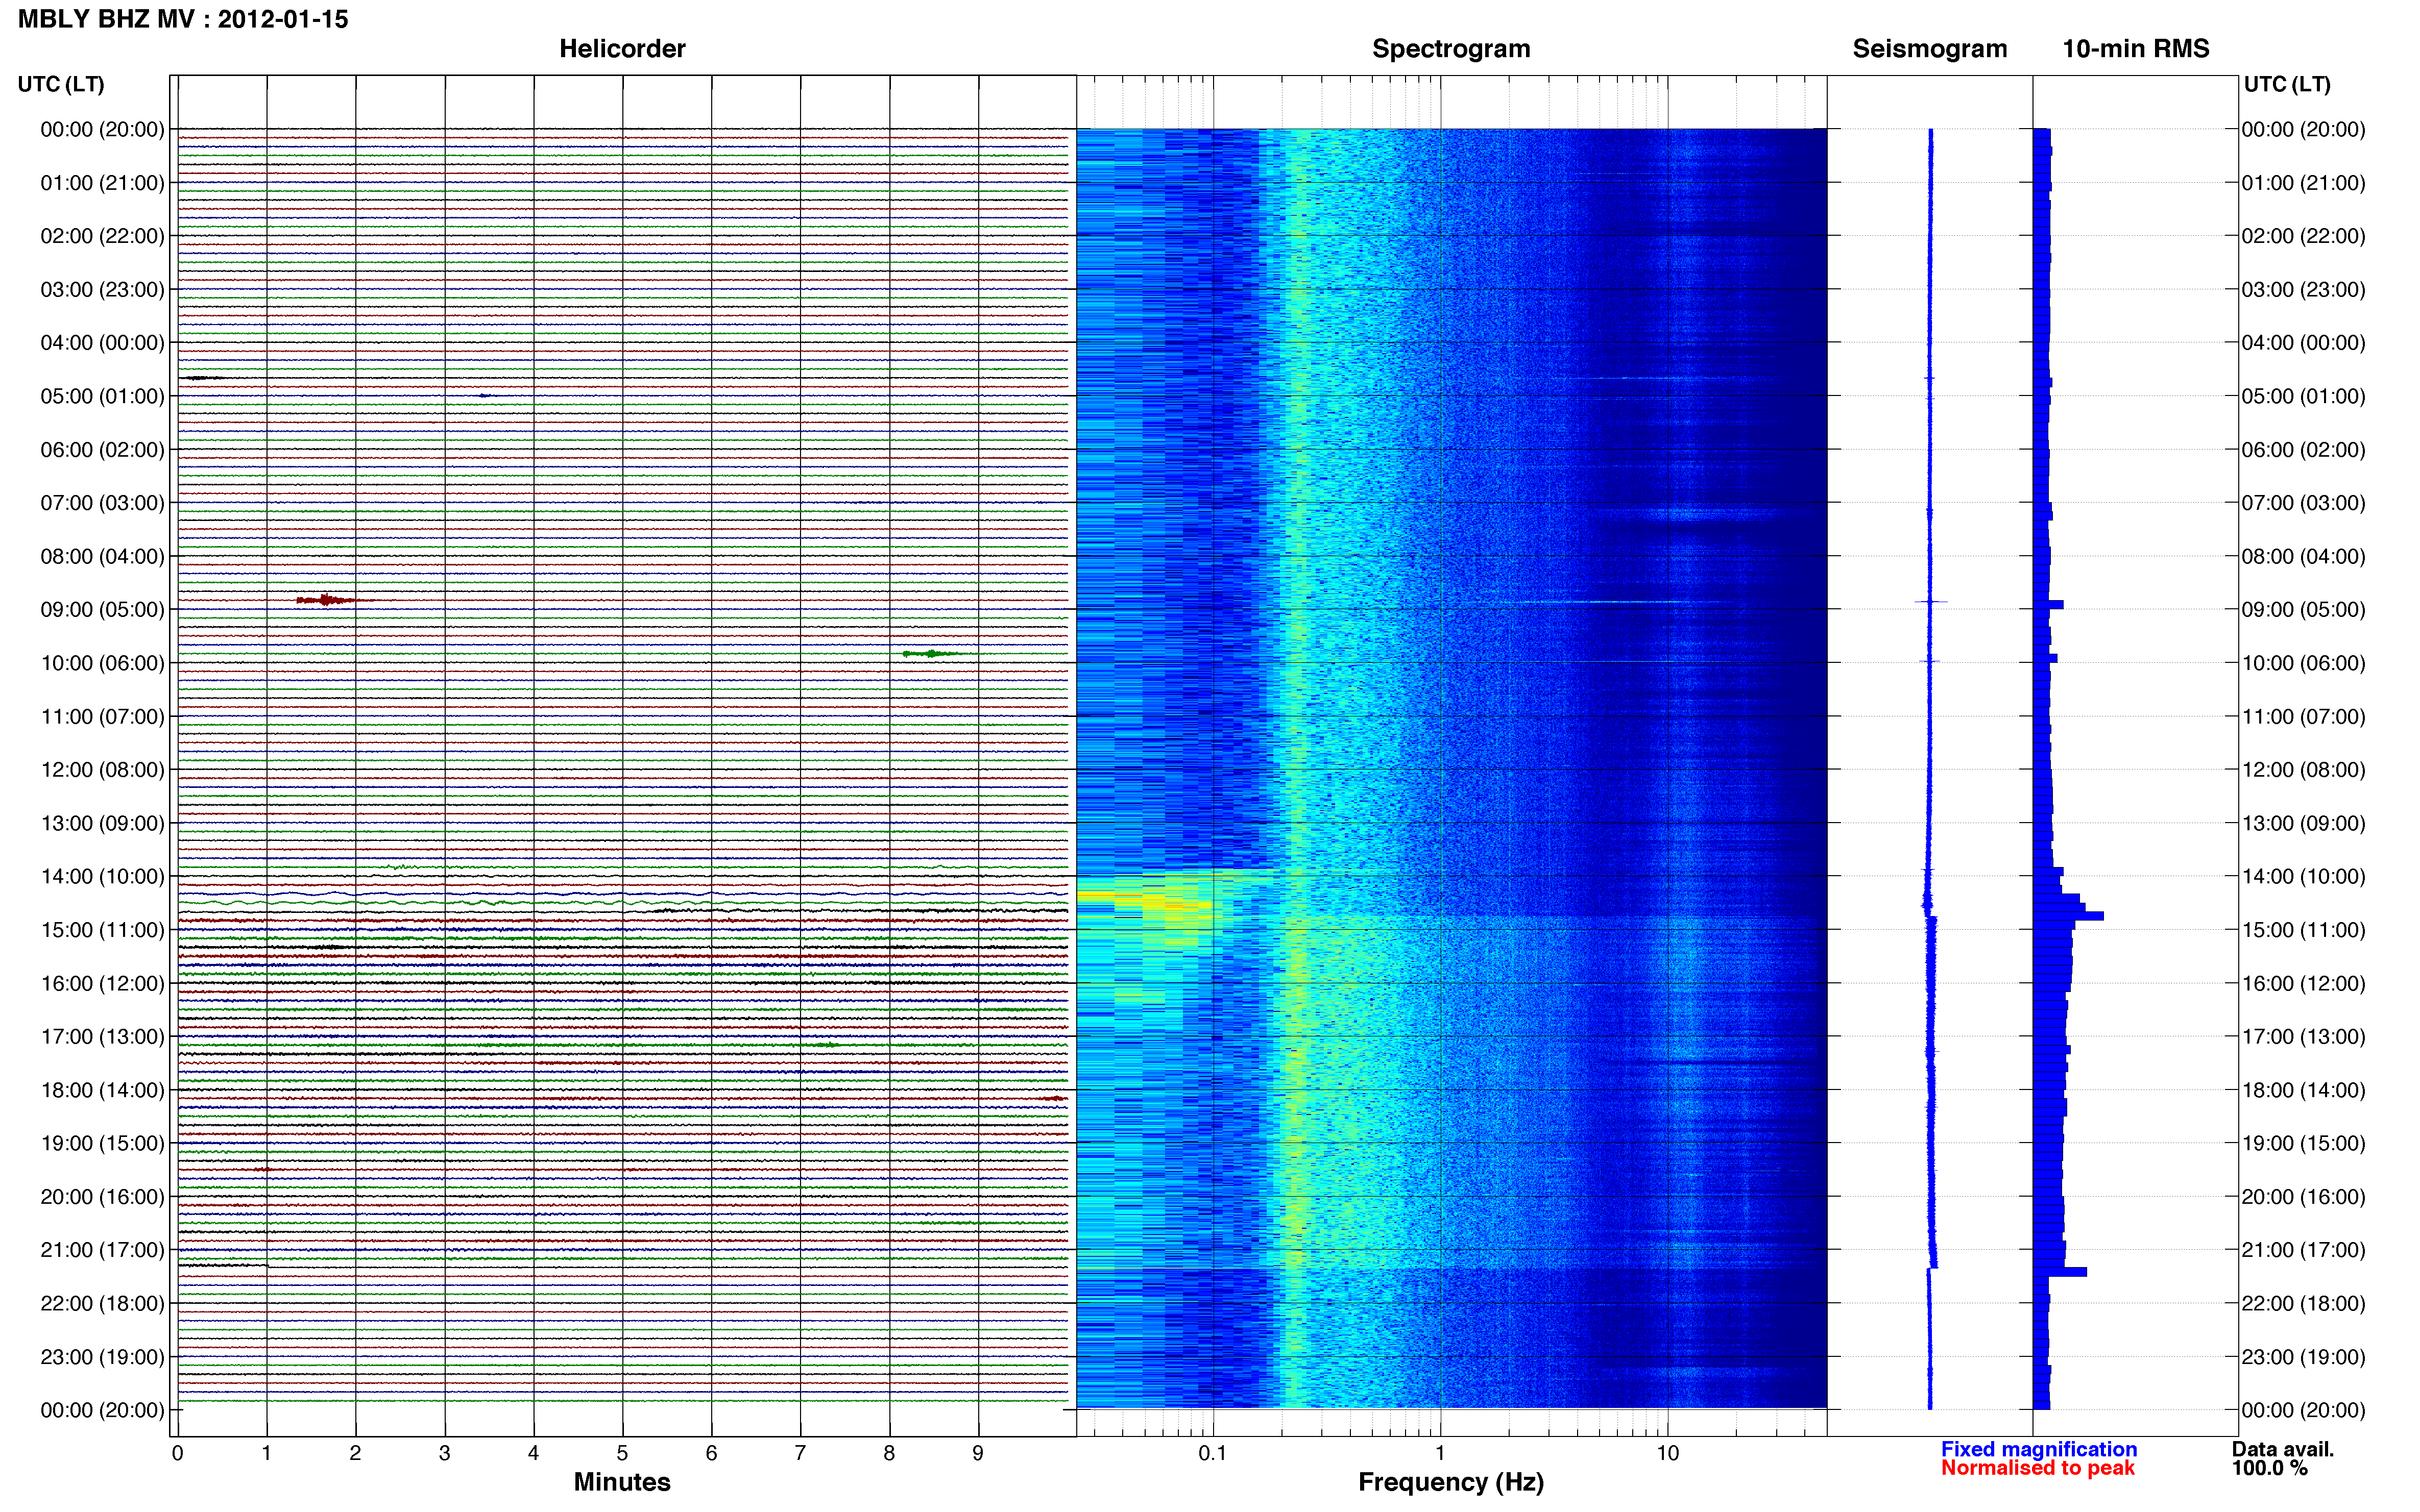The height and width of the screenshot is (1512, 2420).
Task: Click the '10' frequency tick label
Action: (x=1667, y=1453)
